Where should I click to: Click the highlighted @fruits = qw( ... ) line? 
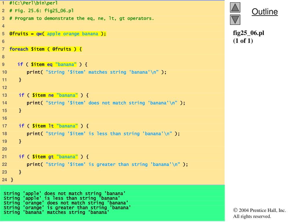[x=58, y=34]
